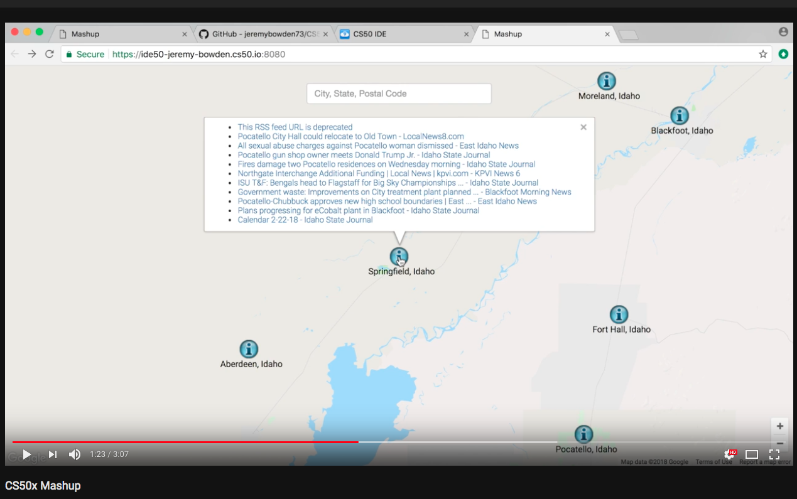Focus the City, State, Postal Code search box
Image resolution: width=797 pixels, height=499 pixels.
[399, 94]
